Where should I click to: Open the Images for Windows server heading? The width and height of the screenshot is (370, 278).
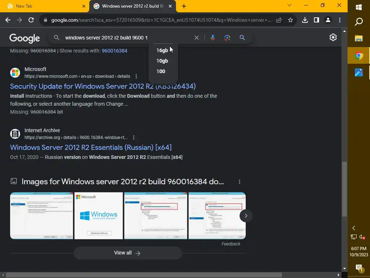123,182
